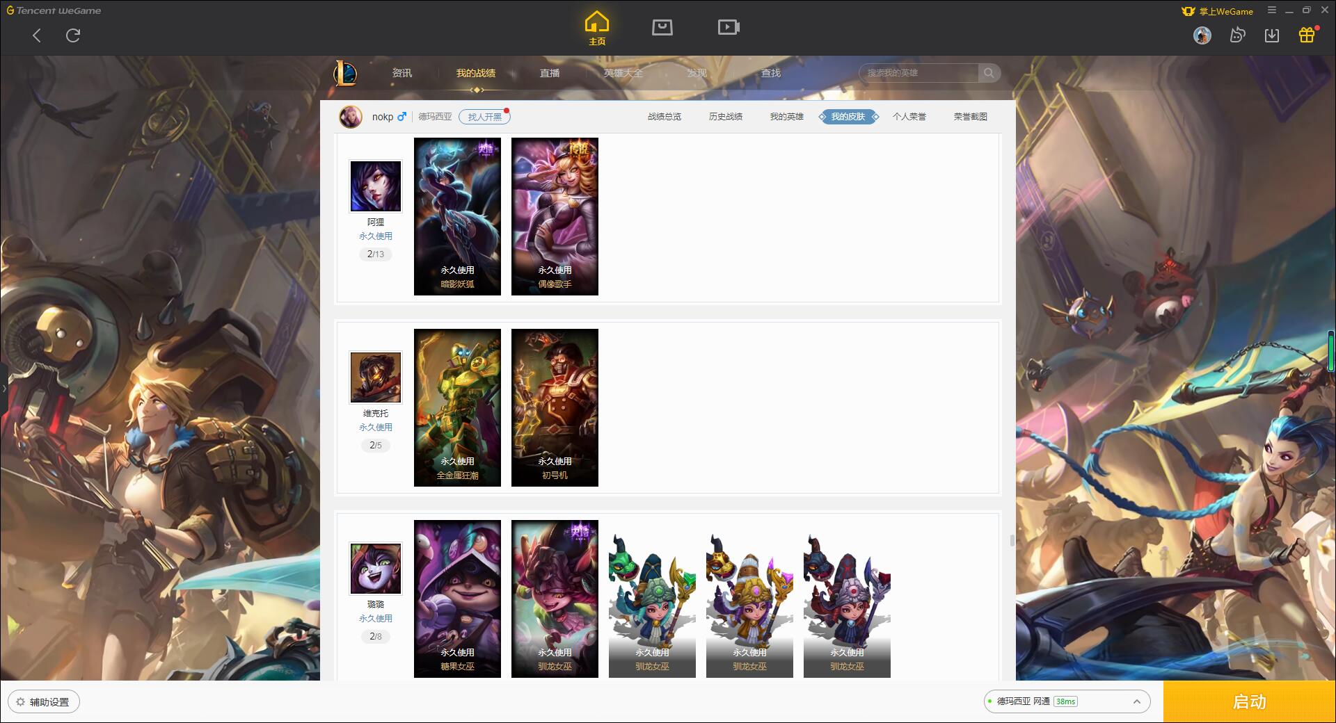The height and width of the screenshot is (723, 1336).
Task: Open the 荣誉截图 sub-tab
Action: [x=971, y=117]
